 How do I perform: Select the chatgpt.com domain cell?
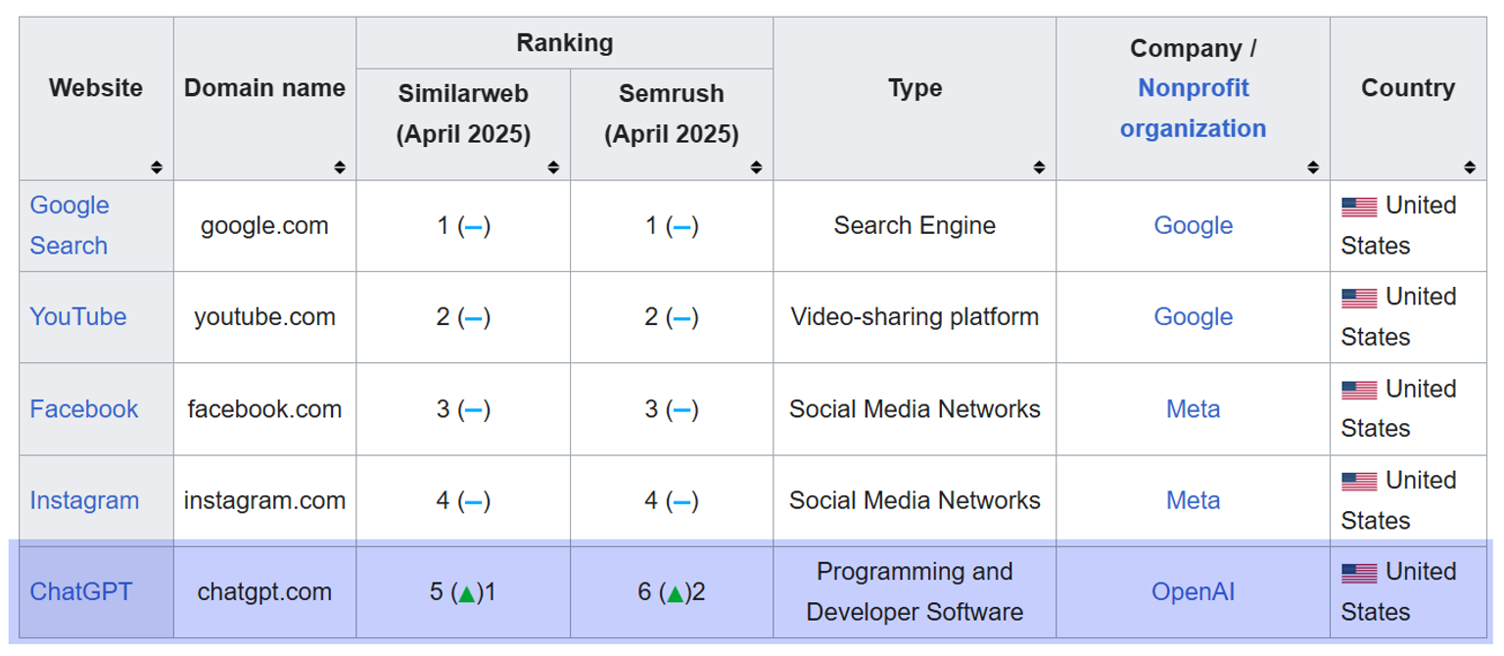(264, 592)
